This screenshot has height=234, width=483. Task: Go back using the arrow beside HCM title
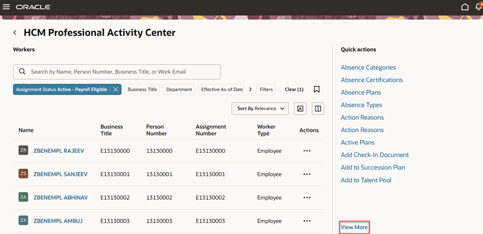click(x=14, y=32)
